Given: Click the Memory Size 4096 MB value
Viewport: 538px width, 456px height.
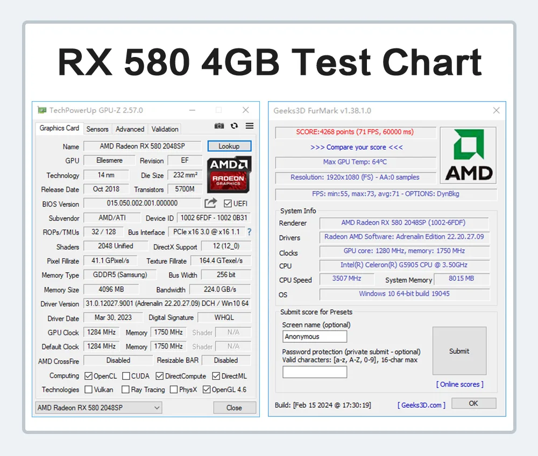Looking at the screenshot, I should point(111,289).
